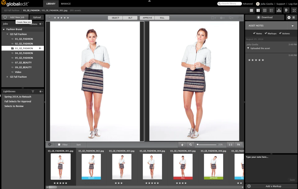Image resolution: width=298 pixels, height=189 pixels.
Task: Click the KILL button
Action: coord(162,18)
